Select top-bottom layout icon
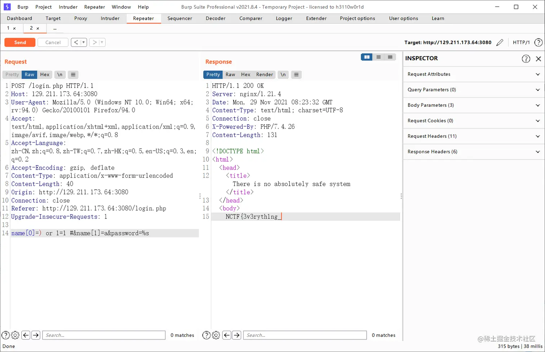The height and width of the screenshot is (352, 545). pos(378,57)
